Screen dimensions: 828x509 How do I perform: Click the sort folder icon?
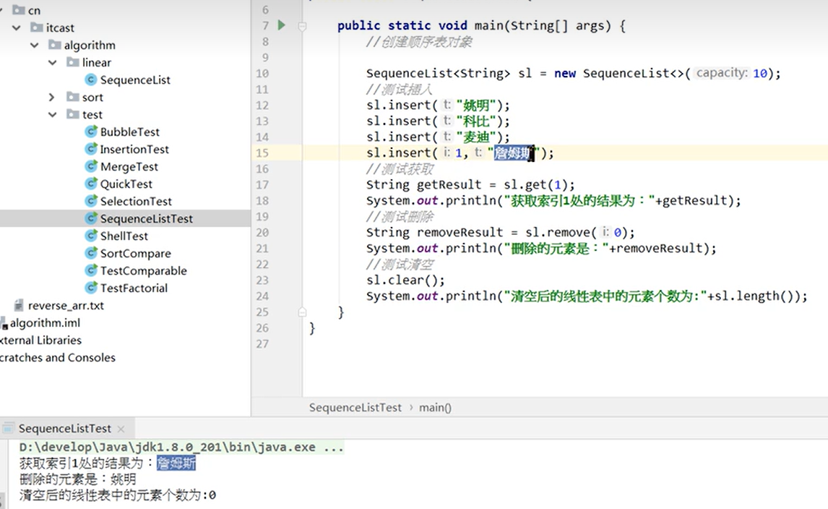[73, 97]
